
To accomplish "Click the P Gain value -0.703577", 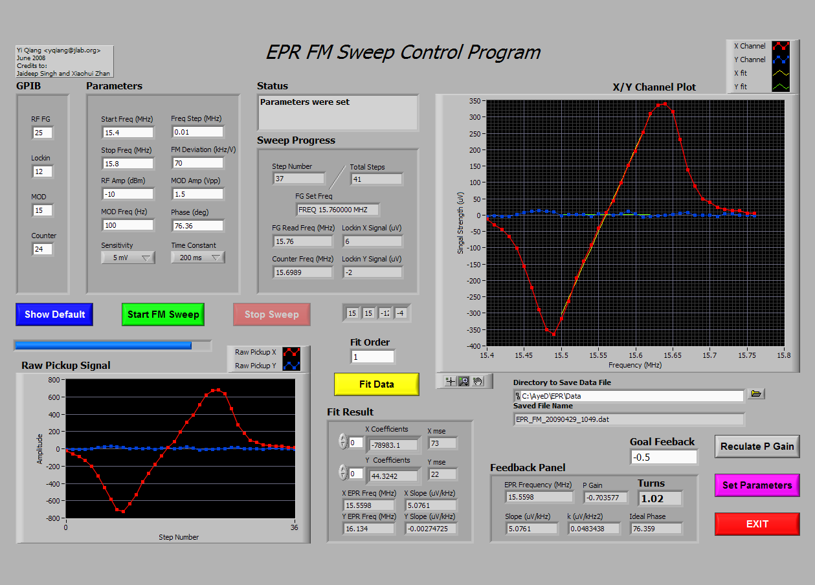I will pos(605,498).
